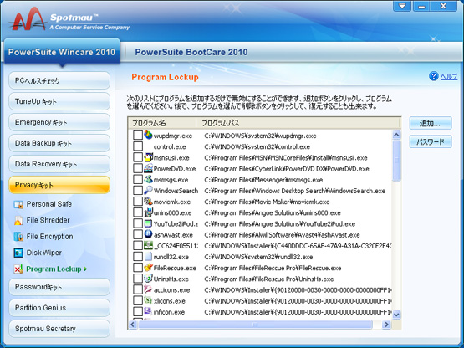Click the File Shredder icon
This screenshot has height=348, width=464.
point(18,221)
